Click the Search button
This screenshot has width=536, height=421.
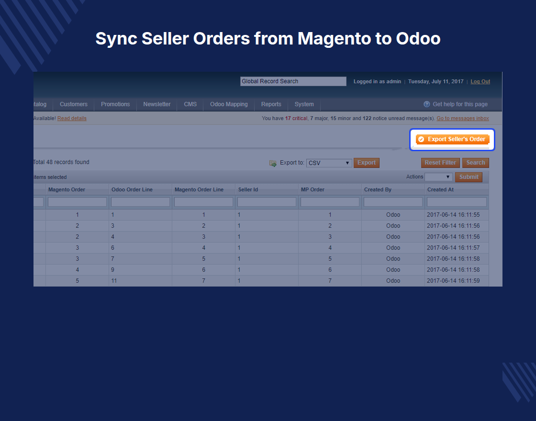click(476, 163)
